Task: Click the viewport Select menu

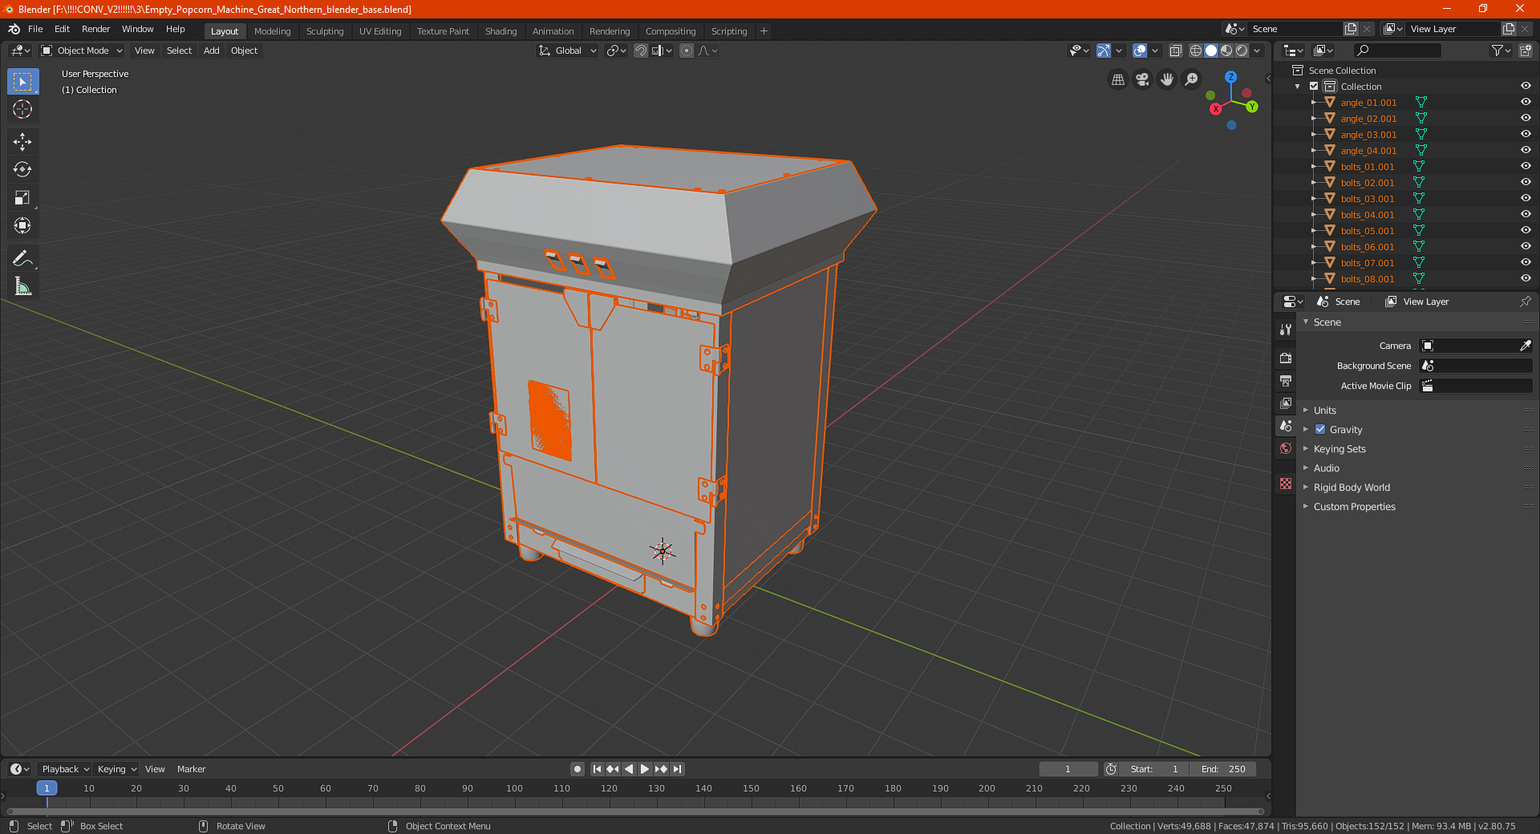Action: pos(179,51)
